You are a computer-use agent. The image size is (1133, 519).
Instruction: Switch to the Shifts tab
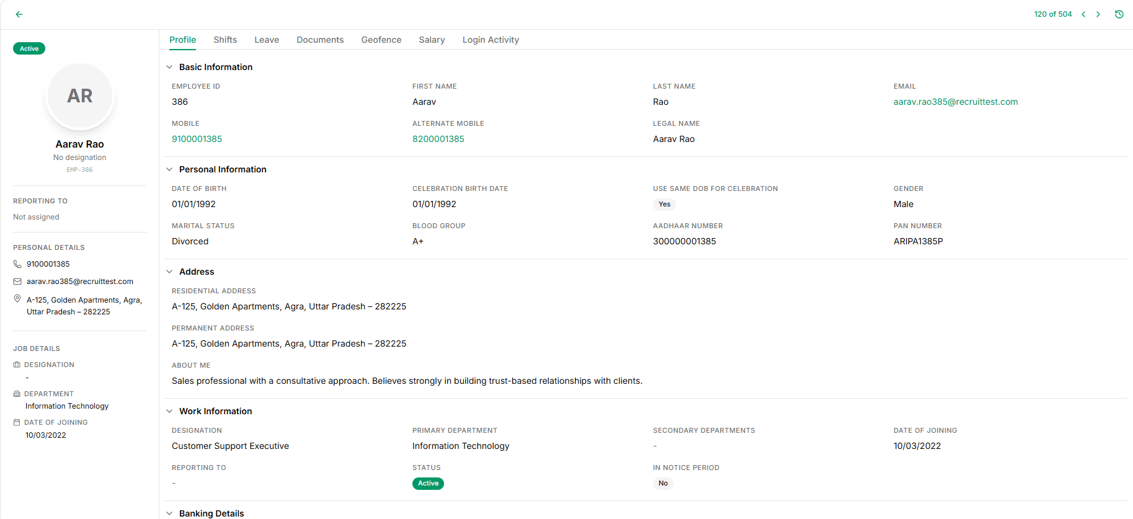point(225,40)
